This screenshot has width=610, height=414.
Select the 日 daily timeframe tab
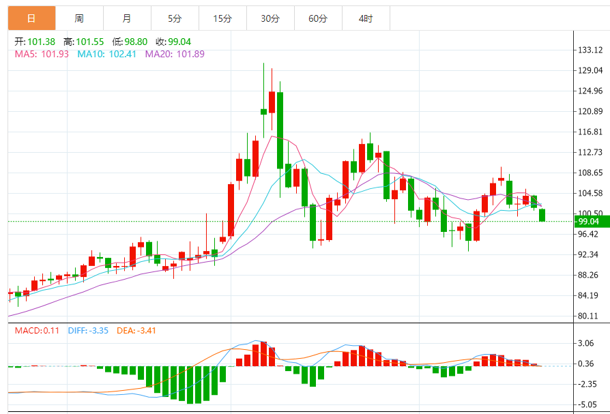(32, 18)
